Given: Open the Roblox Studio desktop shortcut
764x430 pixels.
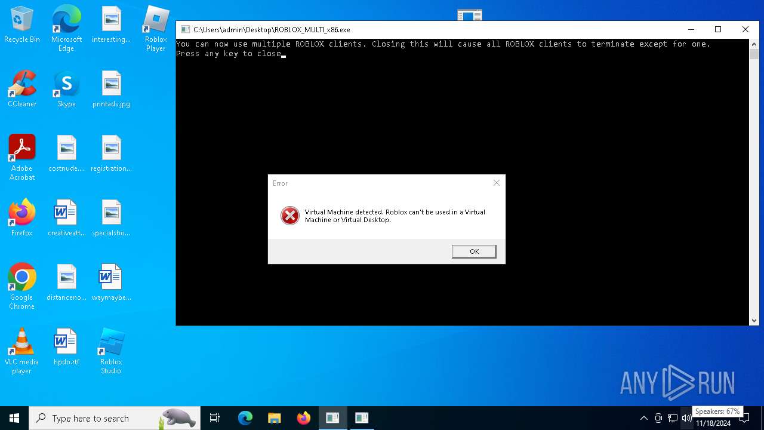Looking at the screenshot, I should (x=111, y=351).
